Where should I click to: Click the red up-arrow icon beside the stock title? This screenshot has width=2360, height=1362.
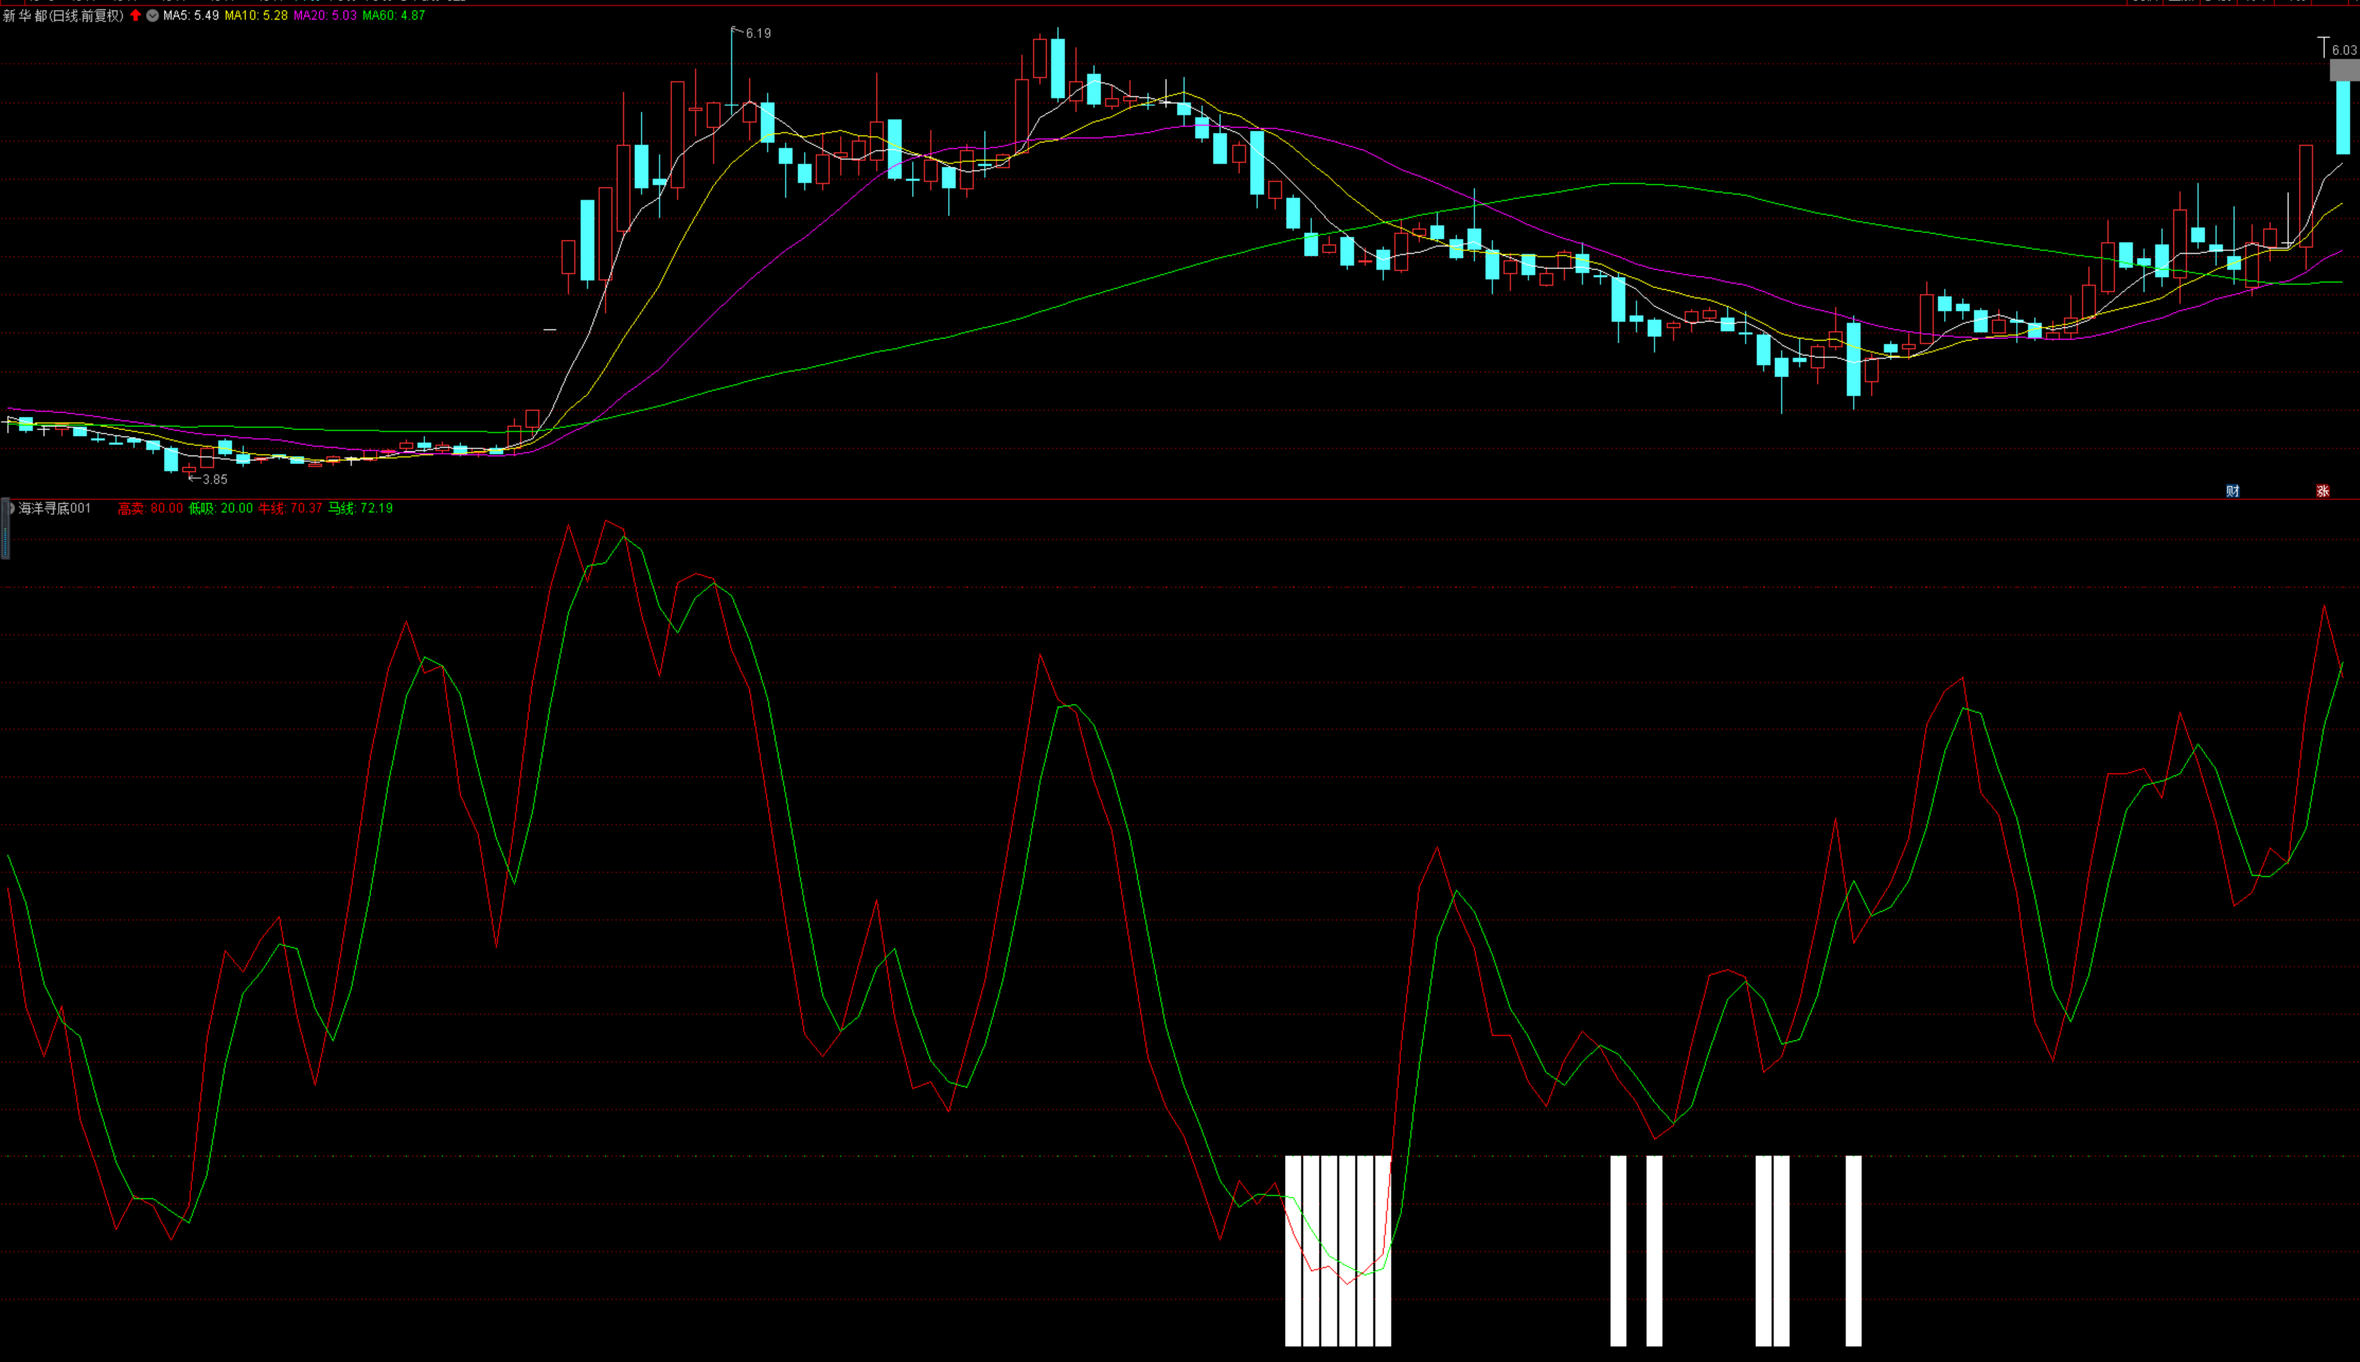(x=136, y=15)
